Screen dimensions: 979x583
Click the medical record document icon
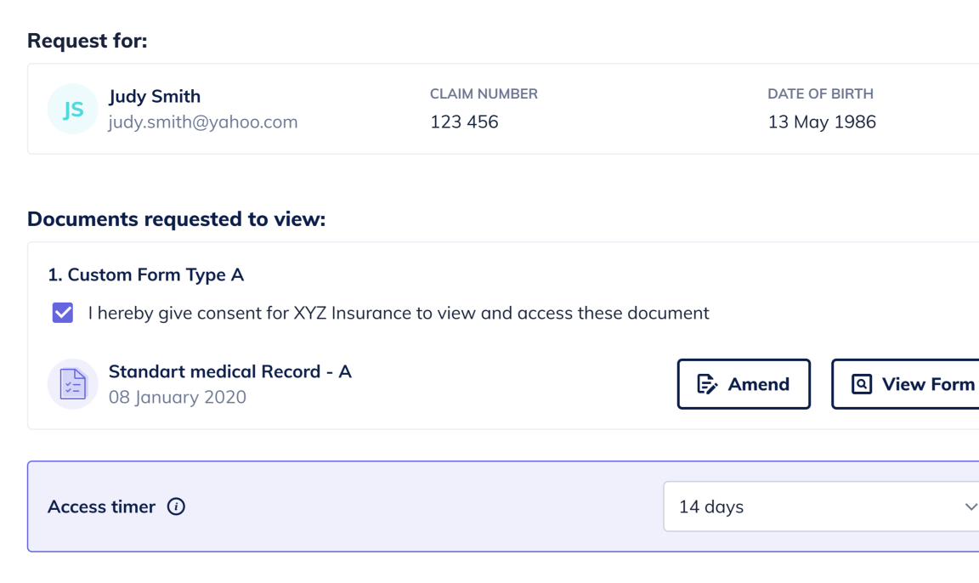[x=73, y=384]
